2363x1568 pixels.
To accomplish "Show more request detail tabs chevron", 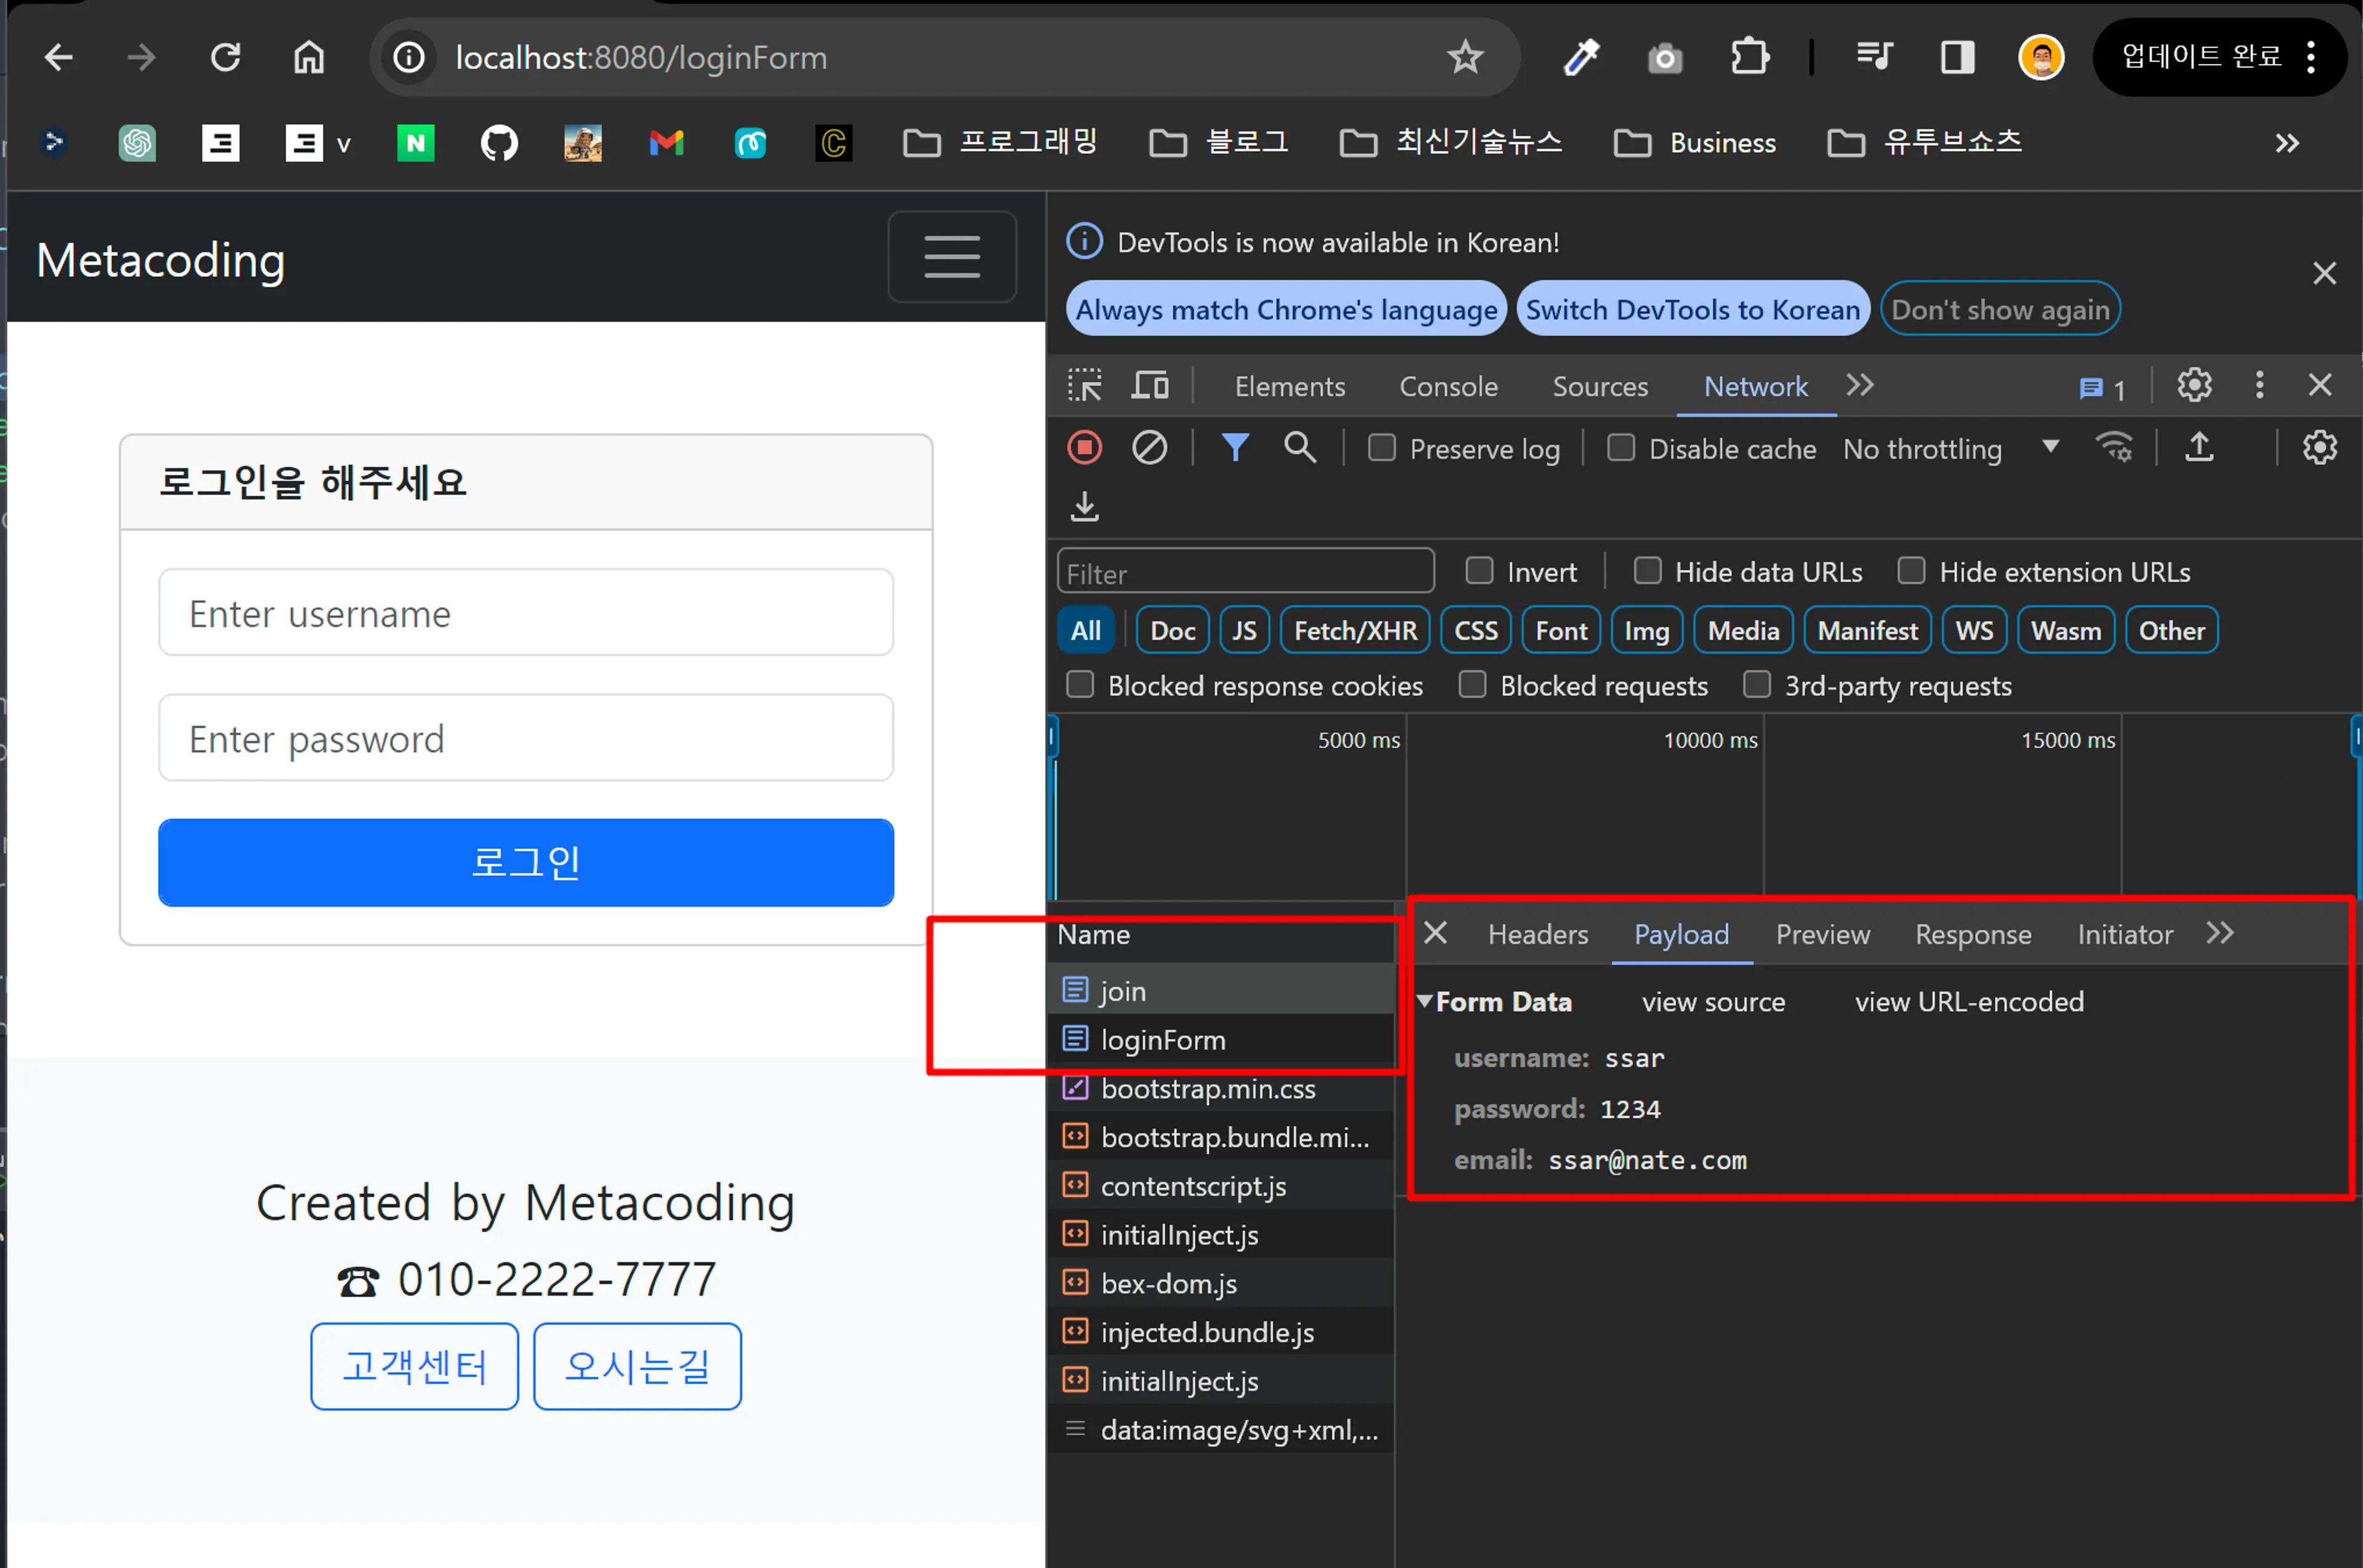I will tap(2219, 933).
